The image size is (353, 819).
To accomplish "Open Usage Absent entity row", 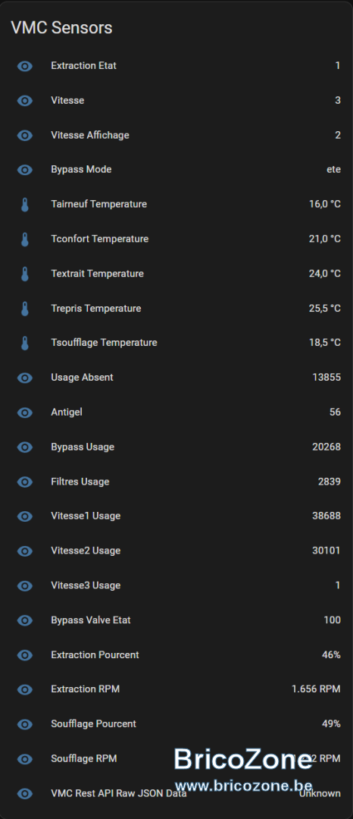I will click(x=176, y=378).
